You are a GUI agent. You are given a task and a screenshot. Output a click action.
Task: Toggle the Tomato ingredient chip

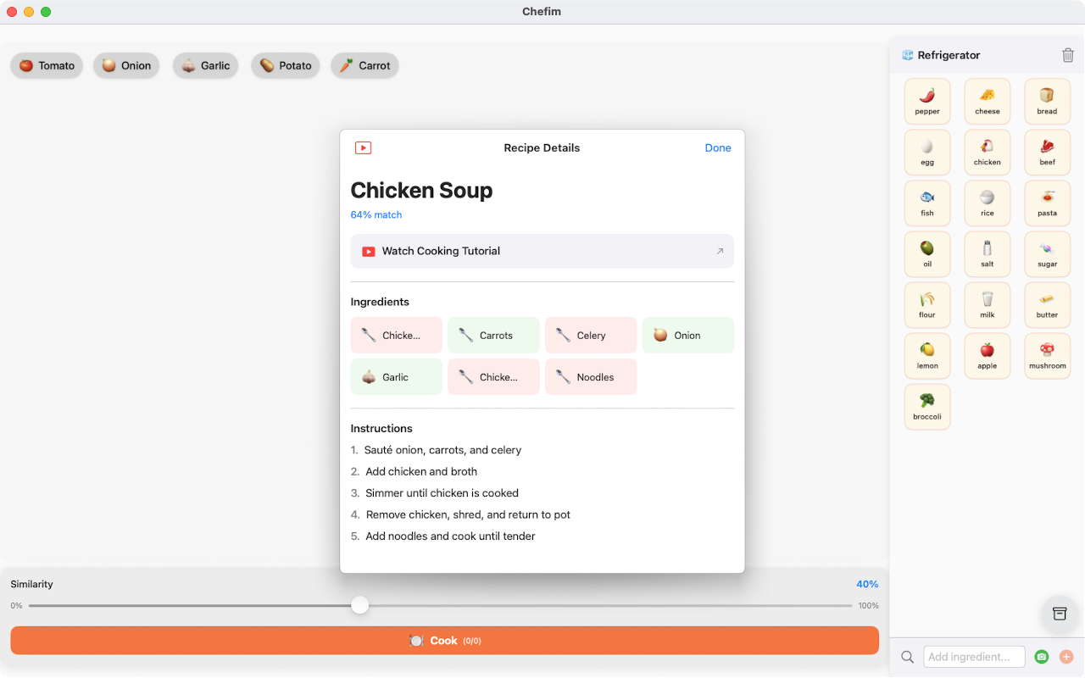click(47, 65)
